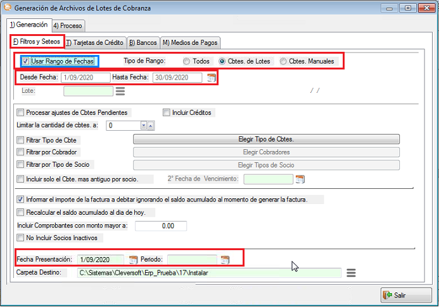The width and height of the screenshot is (439, 307).
Task: Uncheck Usar Rango de Fechas
Action: coord(25,62)
